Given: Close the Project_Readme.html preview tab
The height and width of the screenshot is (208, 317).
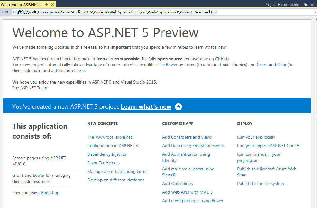Looking at the screenshot, I should coord(312,5).
